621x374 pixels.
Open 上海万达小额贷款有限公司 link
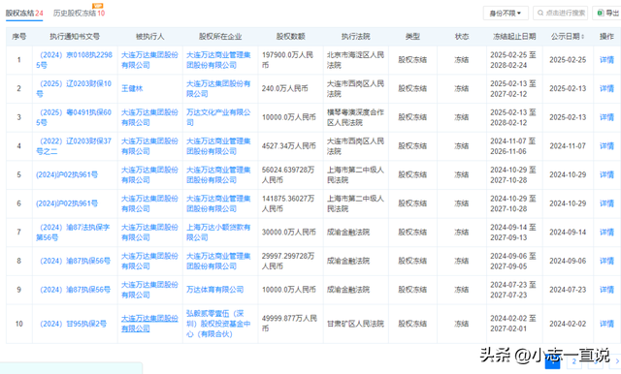(x=218, y=233)
